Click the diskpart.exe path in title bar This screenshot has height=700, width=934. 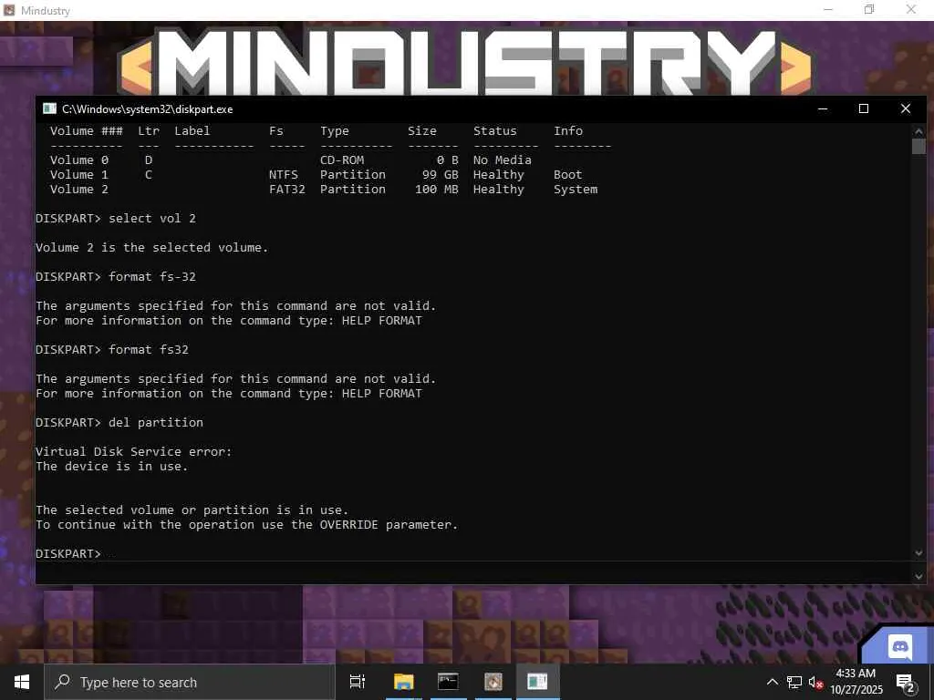(x=148, y=109)
